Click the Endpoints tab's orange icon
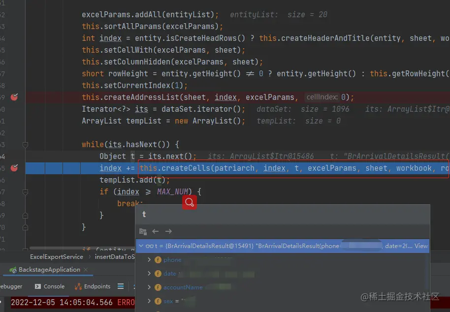450x312 pixels. click(x=78, y=286)
